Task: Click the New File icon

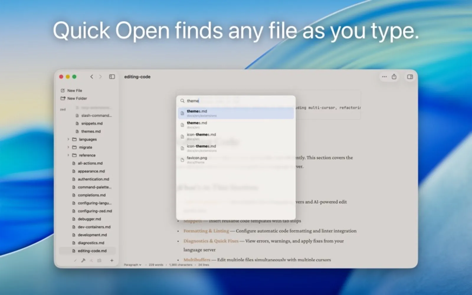Action: pos(63,91)
